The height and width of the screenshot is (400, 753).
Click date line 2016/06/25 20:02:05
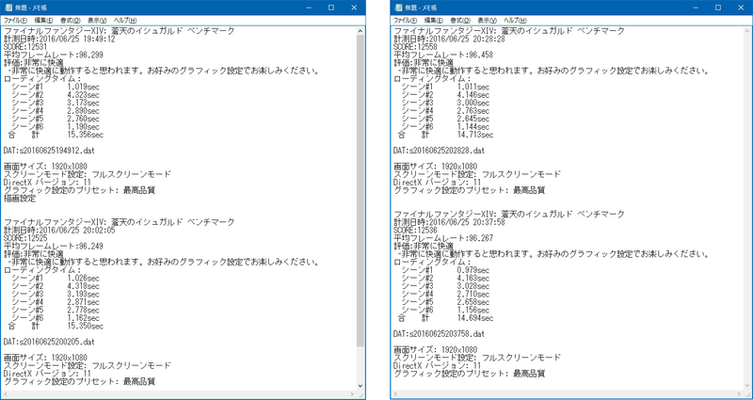(x=59, y=230)
